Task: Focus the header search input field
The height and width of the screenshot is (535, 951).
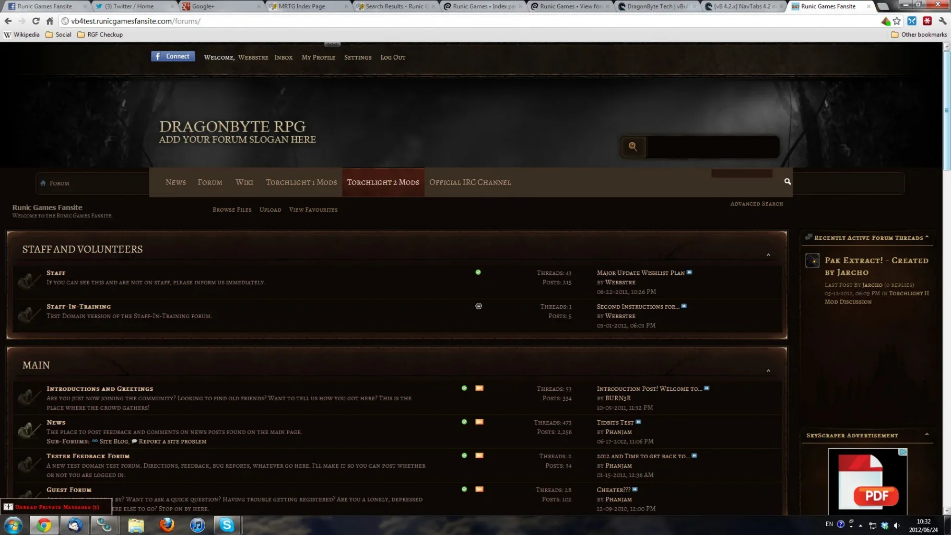Action: [713, 147]
